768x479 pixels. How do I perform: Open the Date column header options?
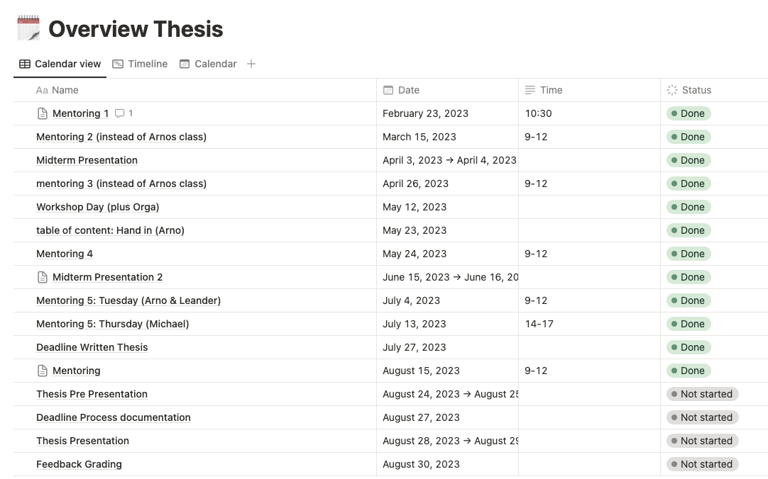pos(408,90)
